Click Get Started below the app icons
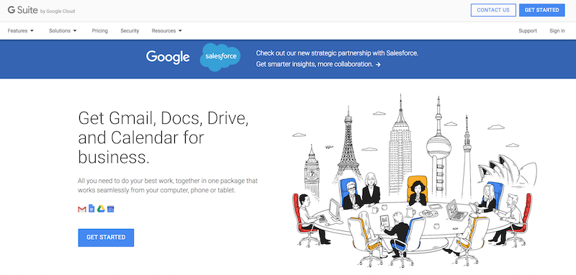Image resolution: width=576 pixels, height=275 pixels. point(106,238)
